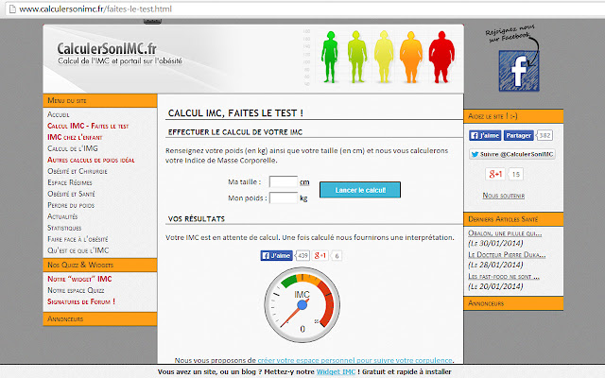Click Nos Quizz & Widgets header
Image resolution: width=605 pixels, height=378 pixels.
point(100,265)
